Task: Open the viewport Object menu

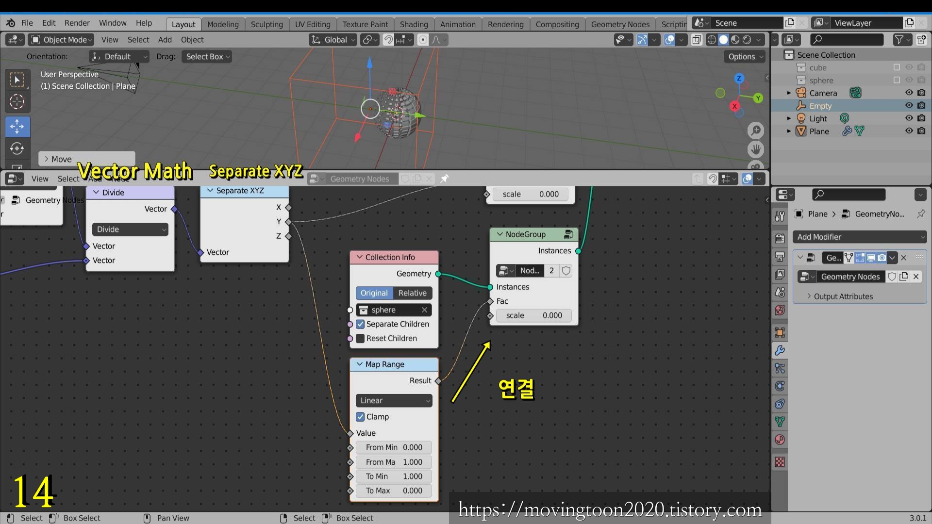Action: tap(192, 40)
